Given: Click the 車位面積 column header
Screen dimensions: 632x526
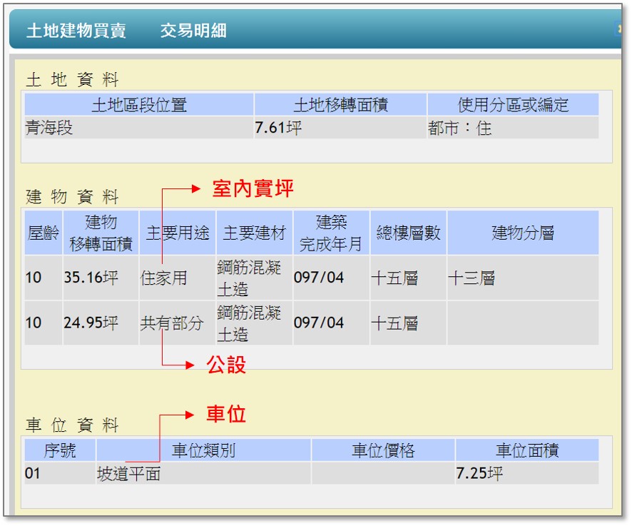Looking at the screenshot, I should (527, 450).
